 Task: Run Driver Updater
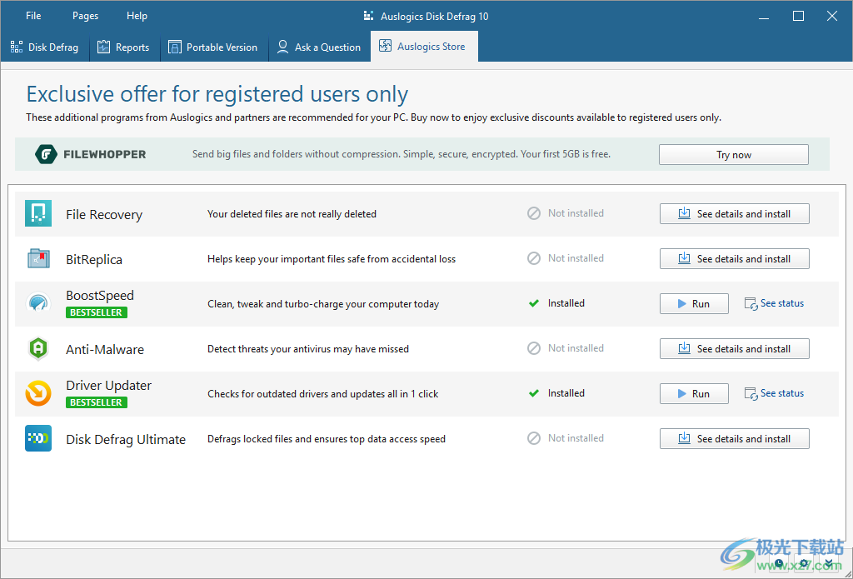pyautogui.click(x=694, y=393)
